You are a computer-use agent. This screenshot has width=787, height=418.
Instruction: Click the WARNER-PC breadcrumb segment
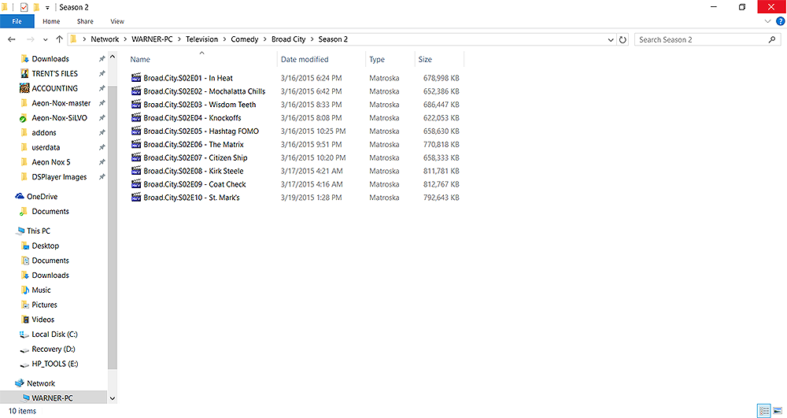(152, 39)
